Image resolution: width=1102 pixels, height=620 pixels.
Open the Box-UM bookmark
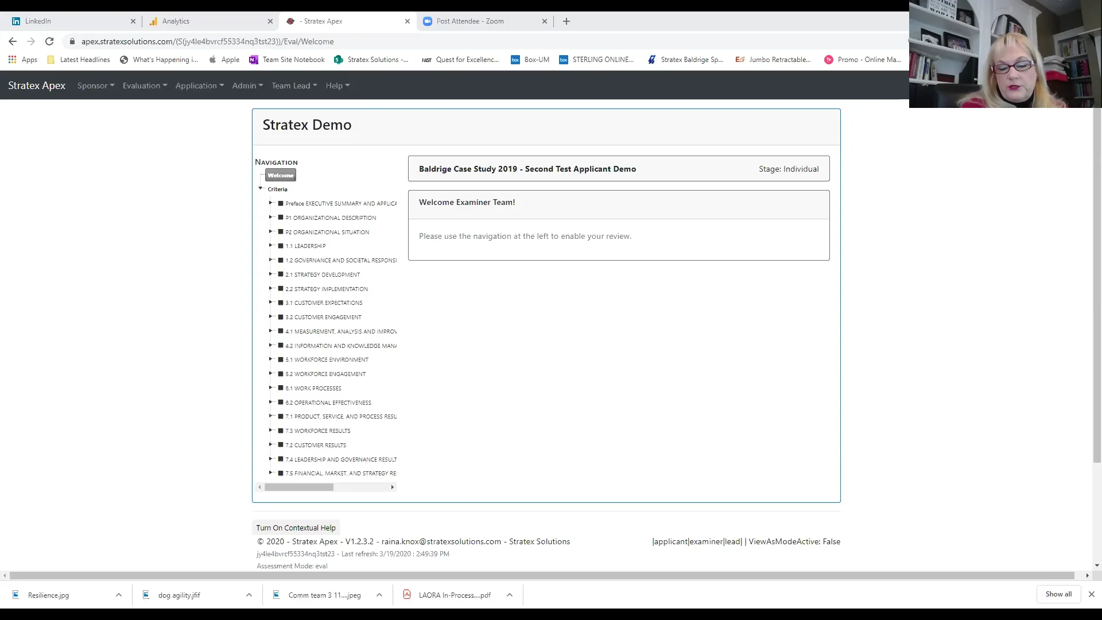530,60
